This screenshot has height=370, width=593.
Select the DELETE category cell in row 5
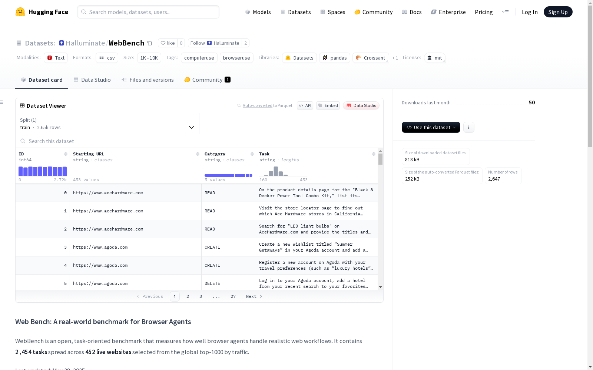[229, 283]
